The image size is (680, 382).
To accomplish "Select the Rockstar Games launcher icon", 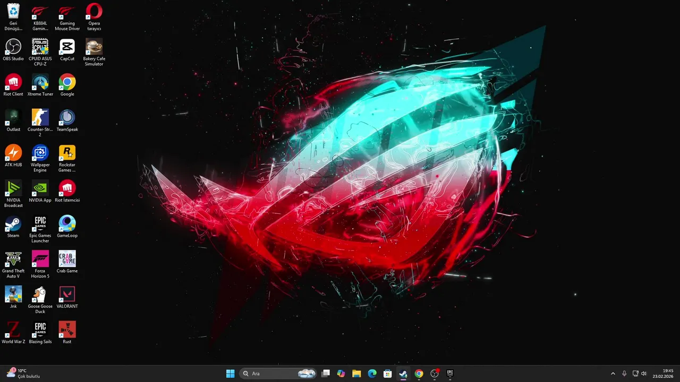I will 67,159.
